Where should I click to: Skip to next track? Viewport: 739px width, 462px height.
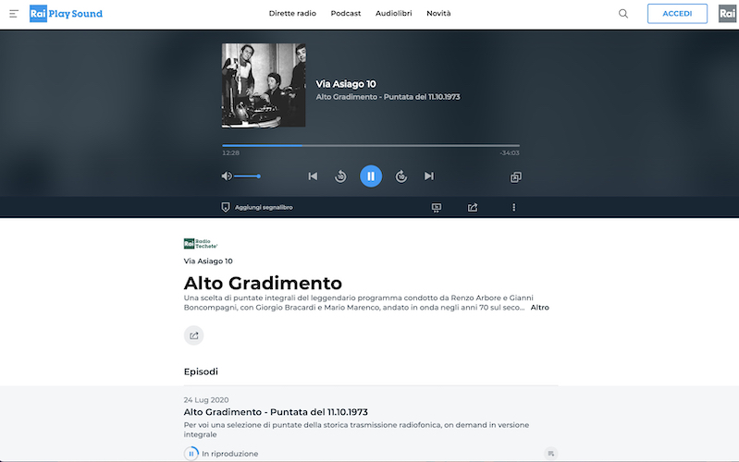point(429,176)
